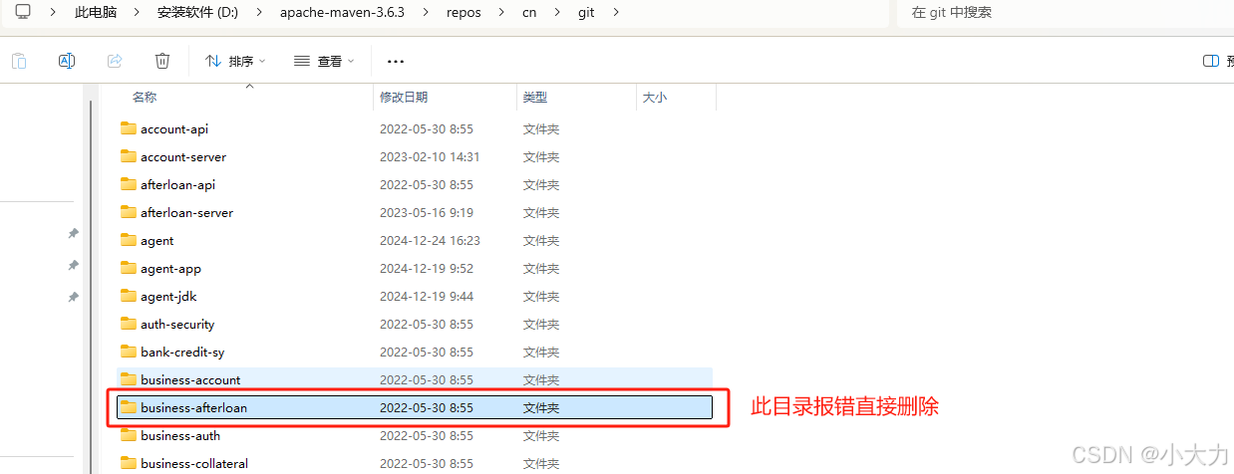Go to apache-maven-3.6.3 breadcrumb
This screenshot has width=1234, height=474.
click(x=343, y=12)
